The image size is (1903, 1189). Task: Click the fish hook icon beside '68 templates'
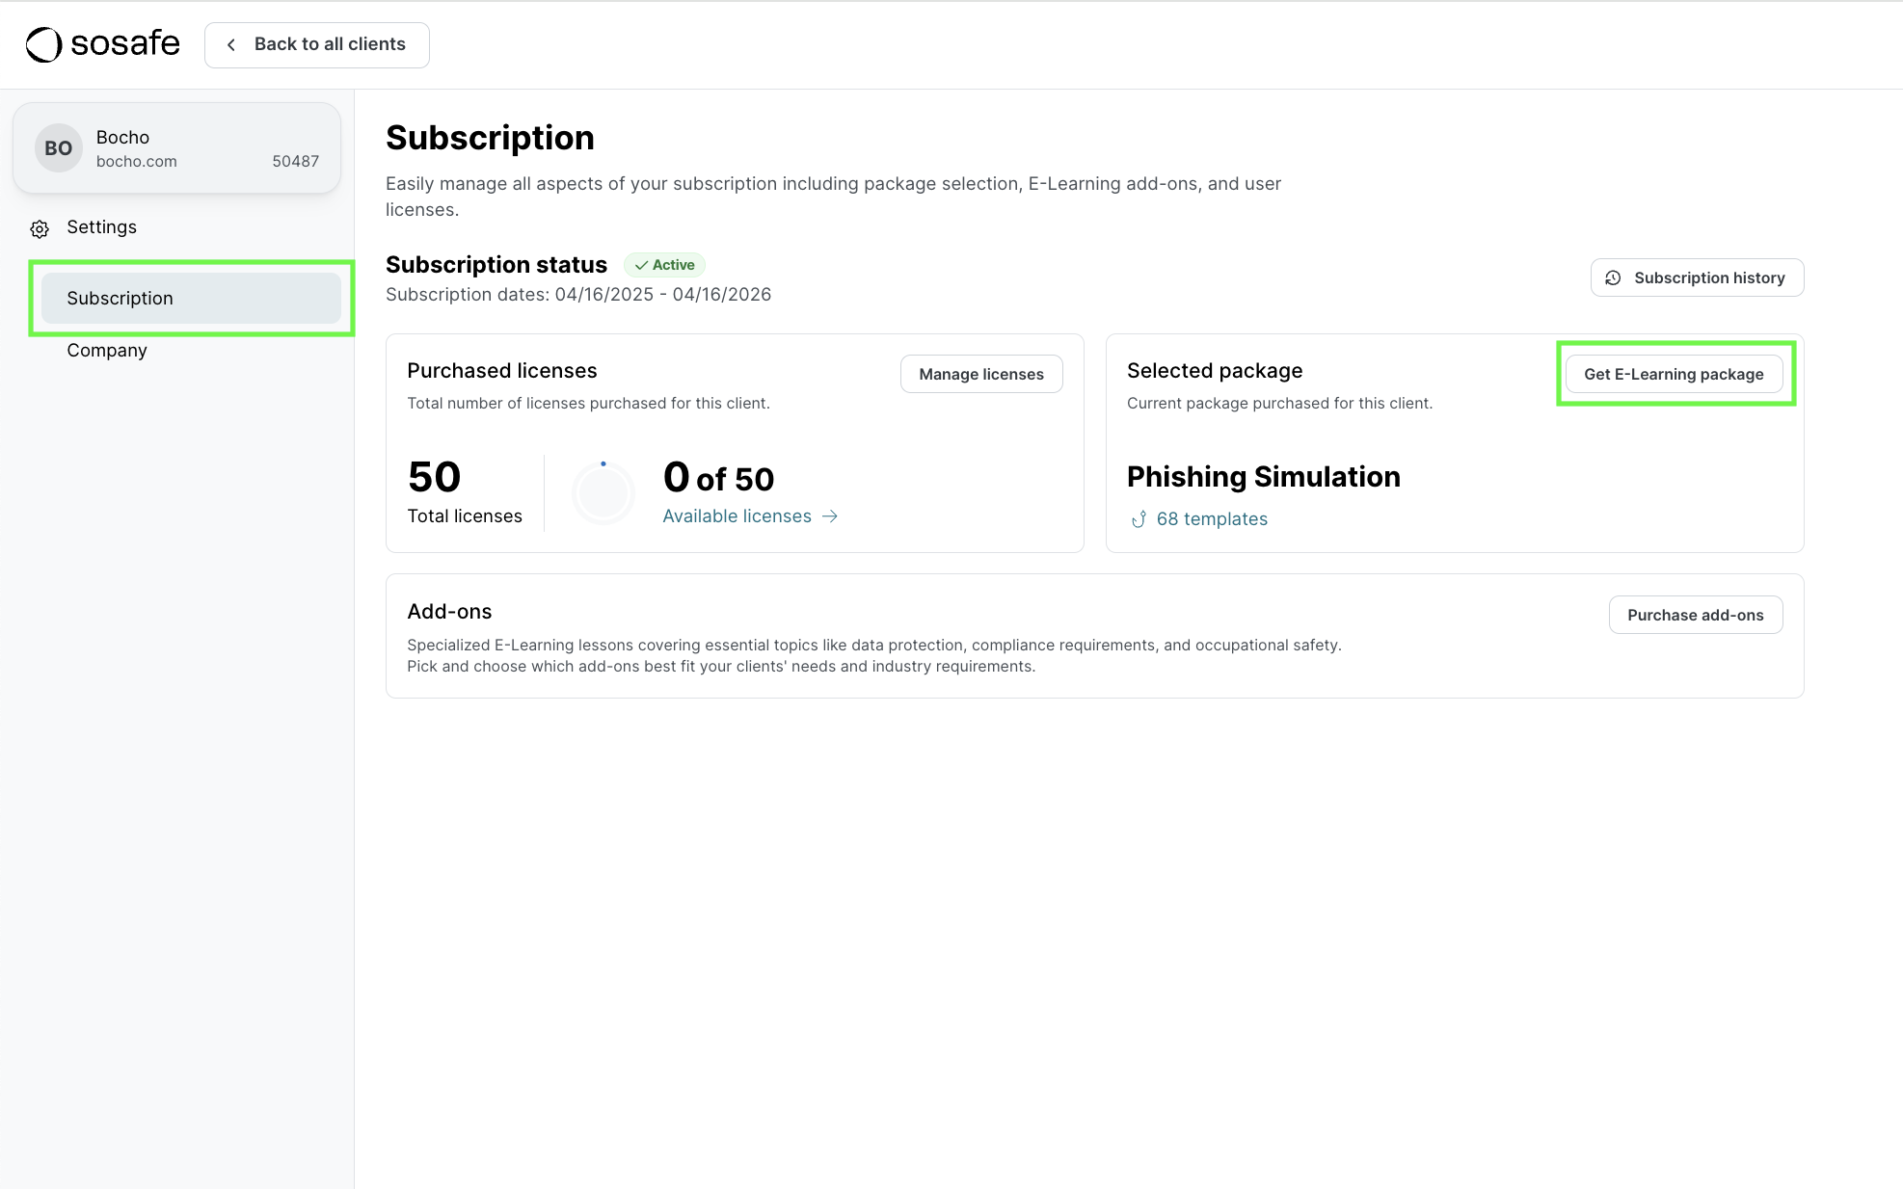click(1139, 519)
